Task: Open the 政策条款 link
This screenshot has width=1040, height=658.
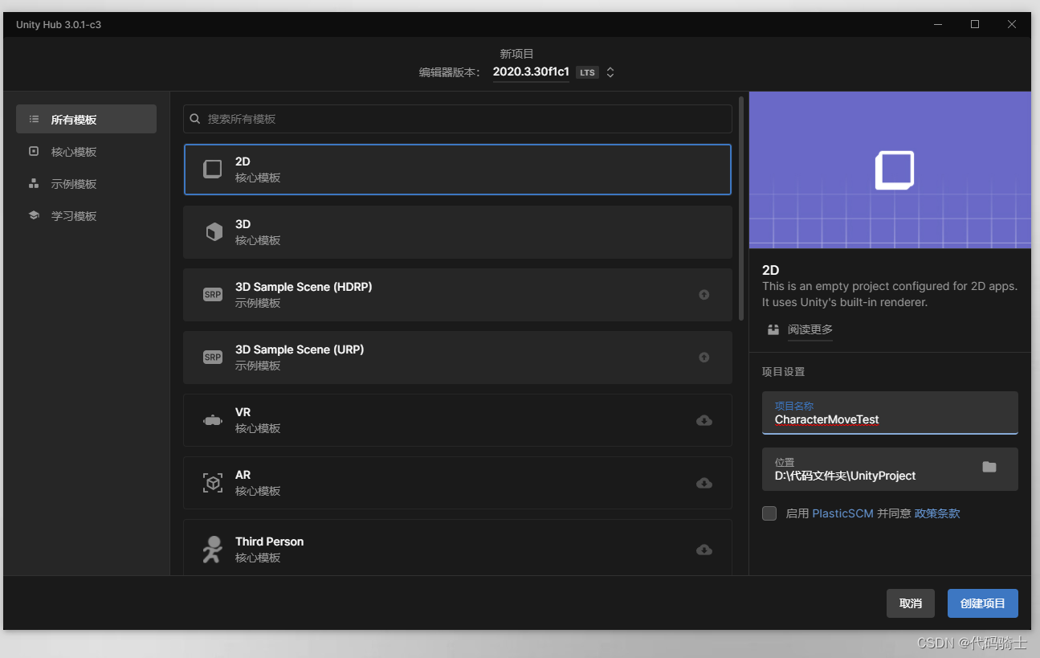Action: click(937, 513)
